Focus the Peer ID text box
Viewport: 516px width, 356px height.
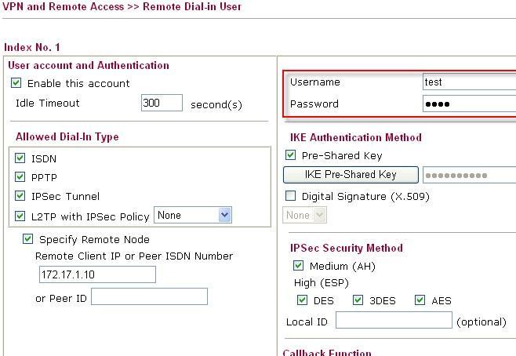click(149, 296)
